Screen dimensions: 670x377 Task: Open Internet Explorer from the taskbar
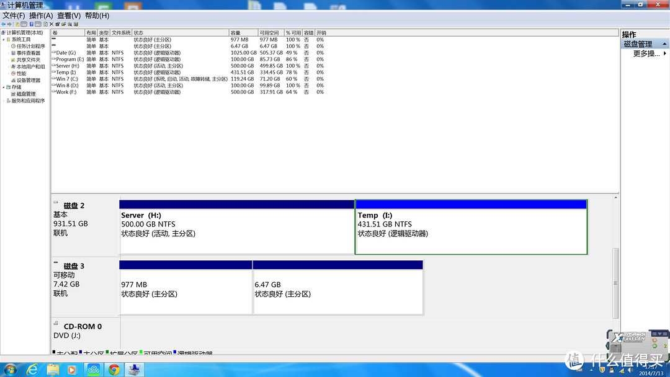coord(32,370)
